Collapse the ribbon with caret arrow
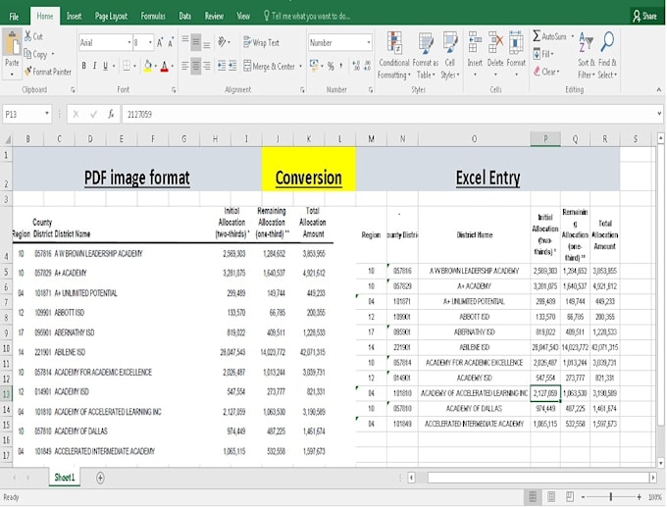667x507 pixels. [x=658, y=89]
